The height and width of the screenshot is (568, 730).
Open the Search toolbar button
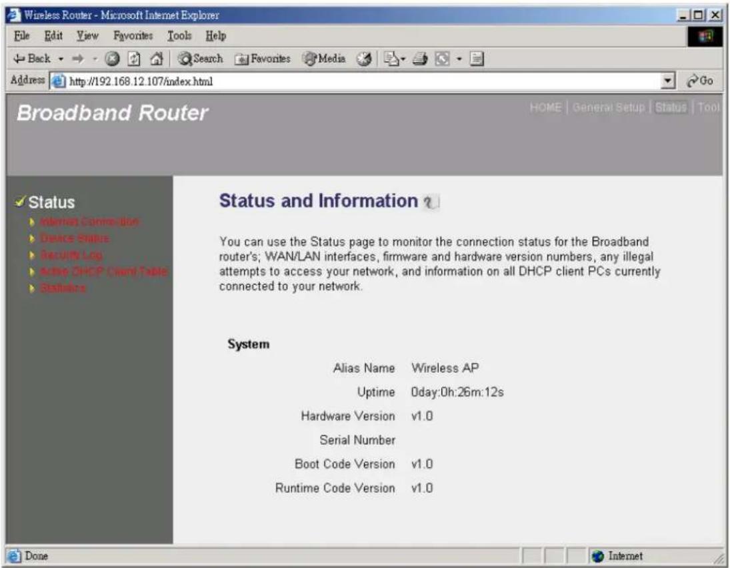click(x=200, y=59)
